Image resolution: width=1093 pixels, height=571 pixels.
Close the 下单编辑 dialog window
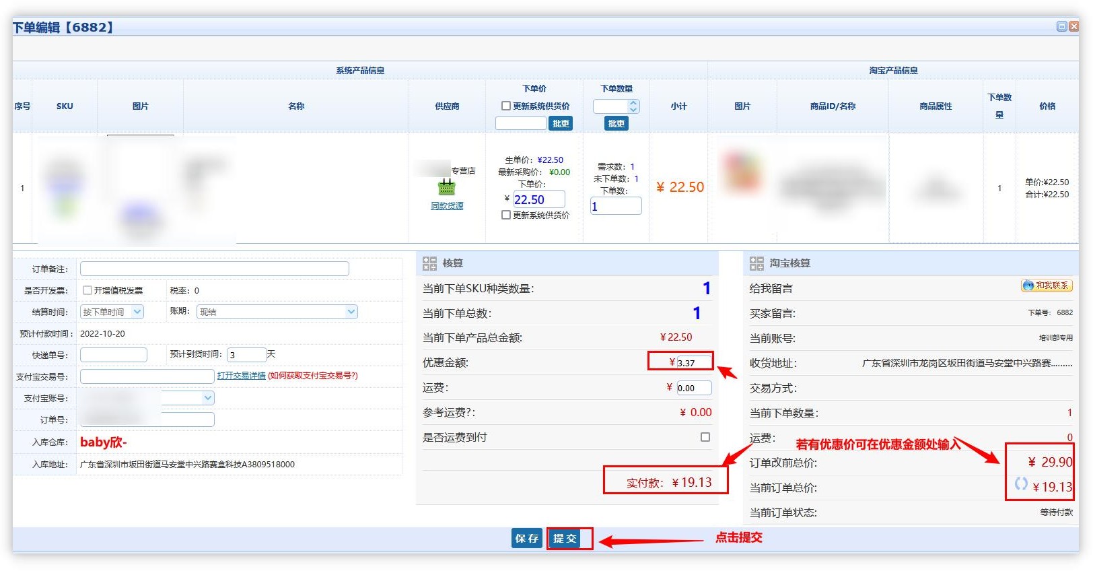pyautogui.click(x=1073, y=26)
